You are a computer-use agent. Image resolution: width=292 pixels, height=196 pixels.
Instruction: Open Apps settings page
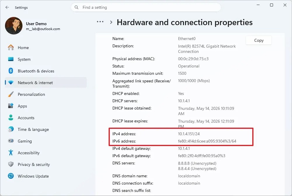tap(46, 106)
